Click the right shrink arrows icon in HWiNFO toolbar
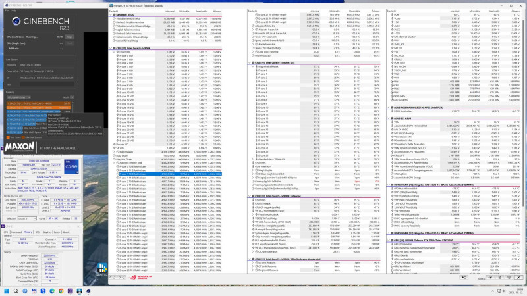The image size is (527, 296). [122, 277]
